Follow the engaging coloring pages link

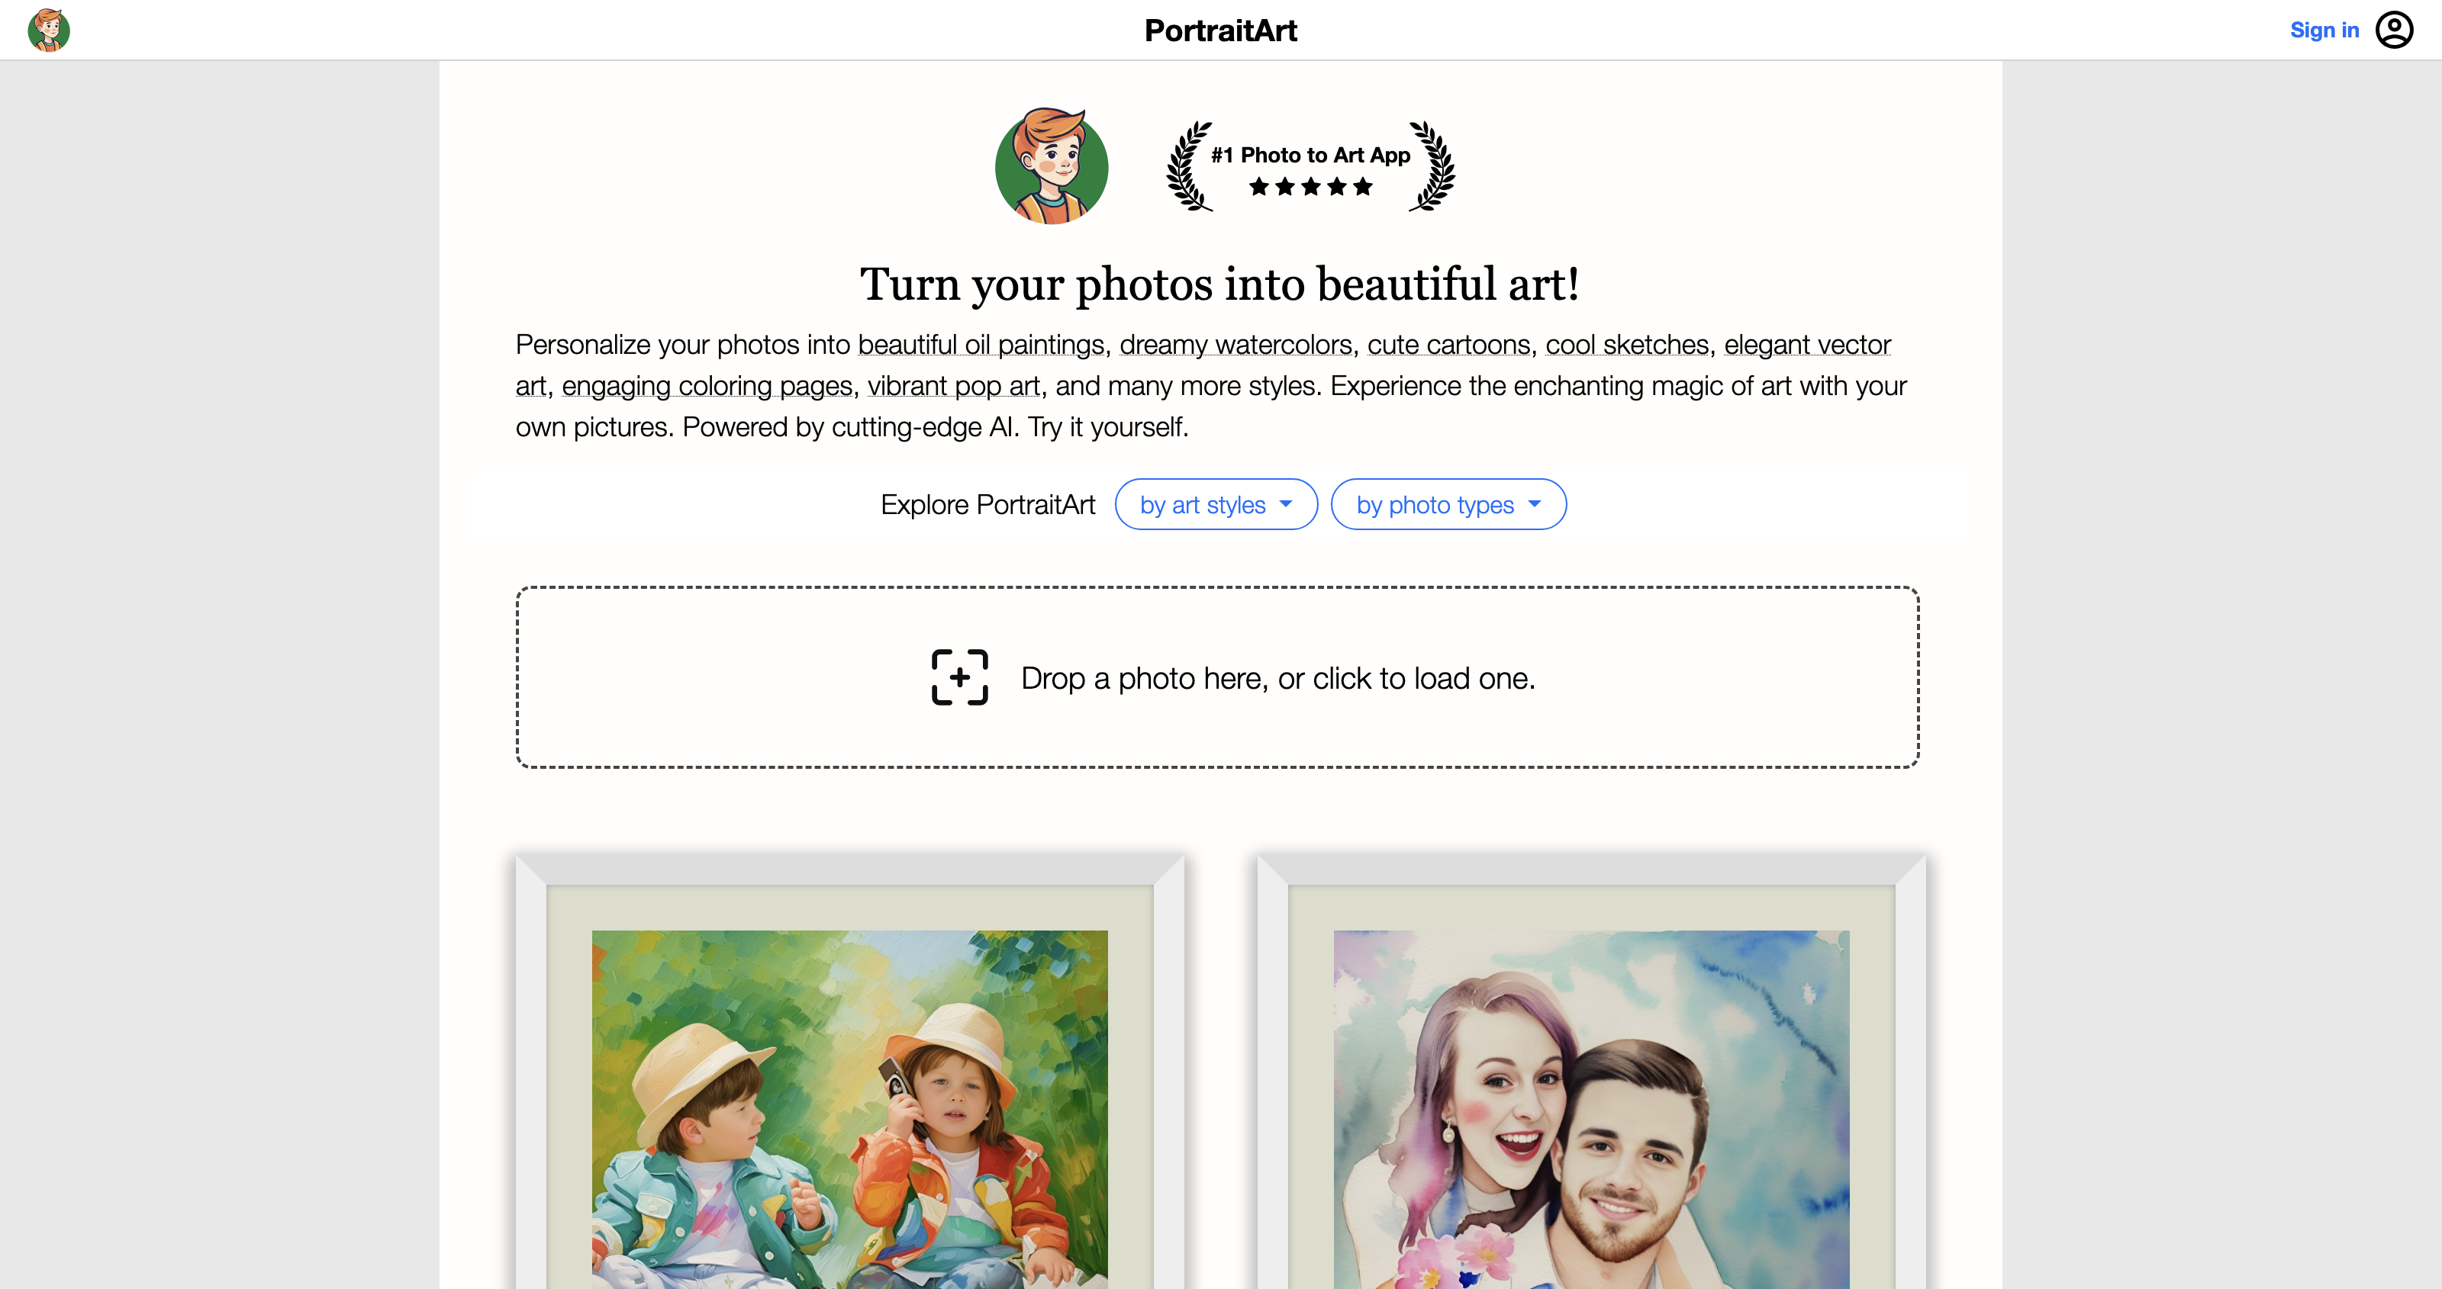[707, 386]
